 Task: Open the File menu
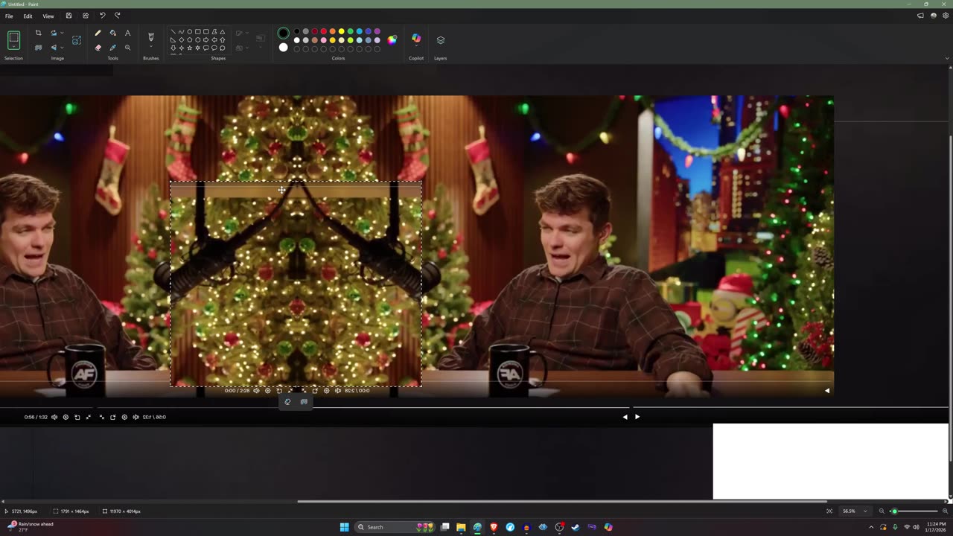click(9, 16)
